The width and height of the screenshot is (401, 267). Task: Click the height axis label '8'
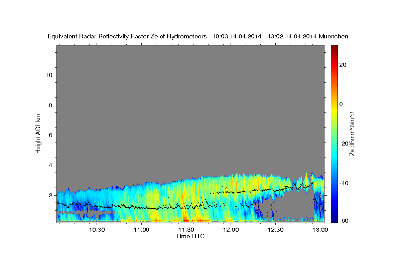click(x=51, y=105)
